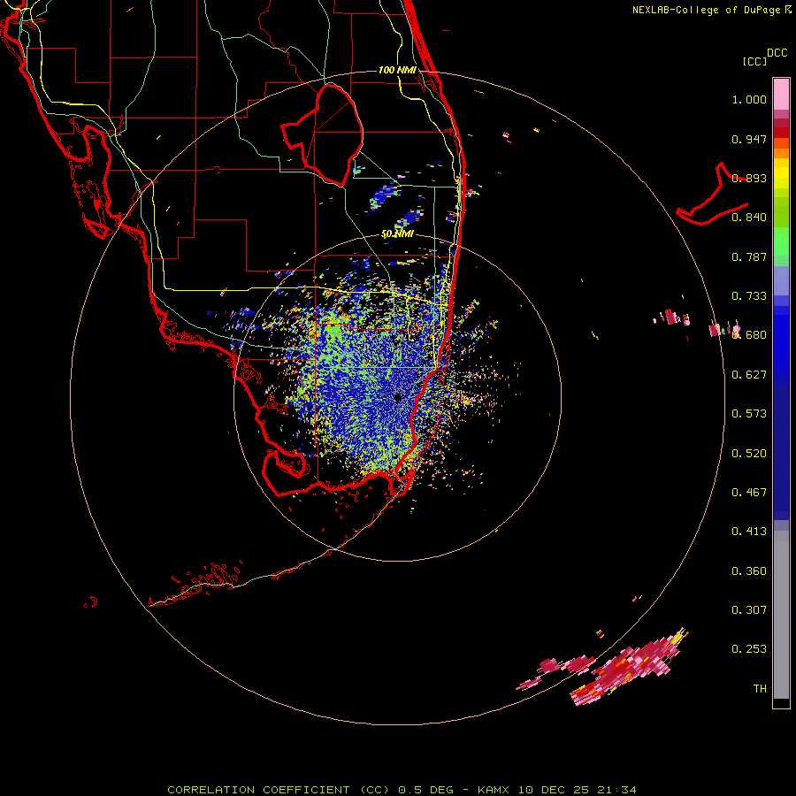Select the 0.253 scale value
The image size is (796, 796).
pos(749,649)
